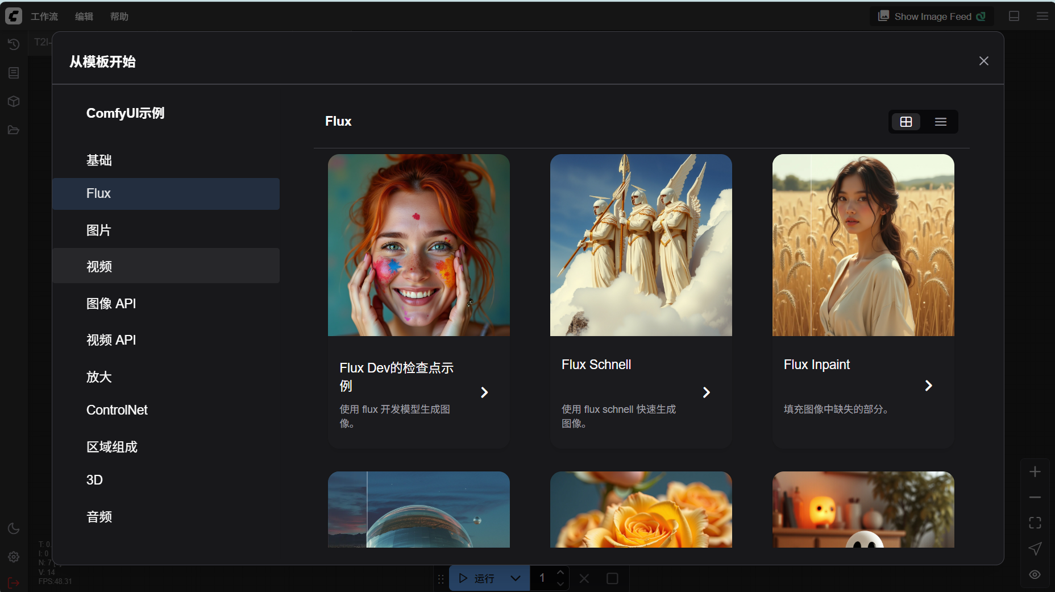Viewport: 1055px width, 592px height.
Task: Open the node library sidebar icon
Action: tap(14, 73)
